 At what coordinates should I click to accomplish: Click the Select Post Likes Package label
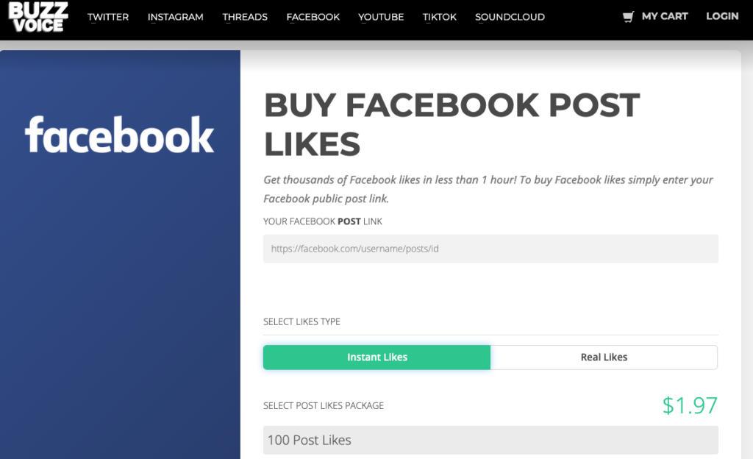(x=324, y=405)
